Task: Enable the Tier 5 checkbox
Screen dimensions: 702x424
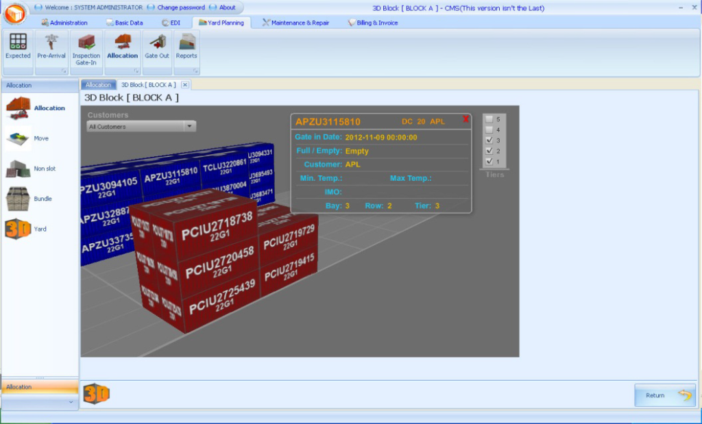Action: pos(489,119)
